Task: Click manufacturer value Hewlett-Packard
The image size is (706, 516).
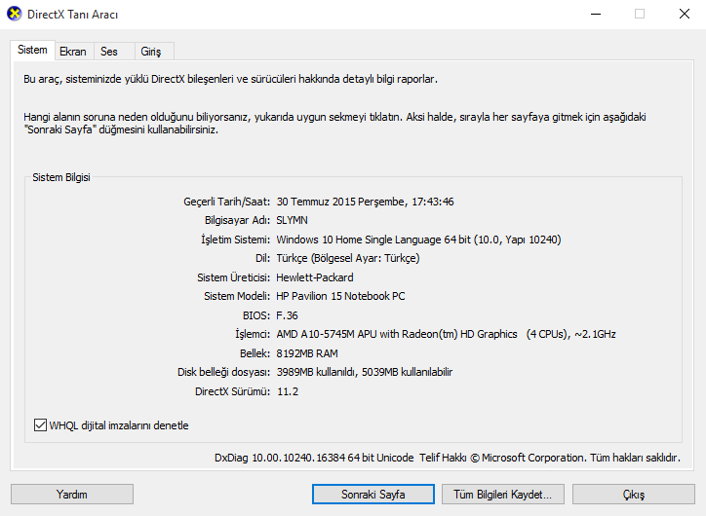Action: [x=315, y=277]
